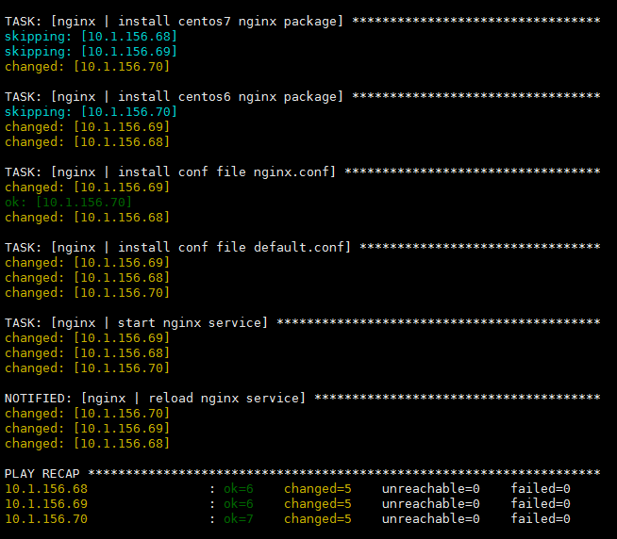Screen dimensions: 617x539
Task: Click the 'NOTIFIED: reload nginx service' header line
Action: coord(155,399)
